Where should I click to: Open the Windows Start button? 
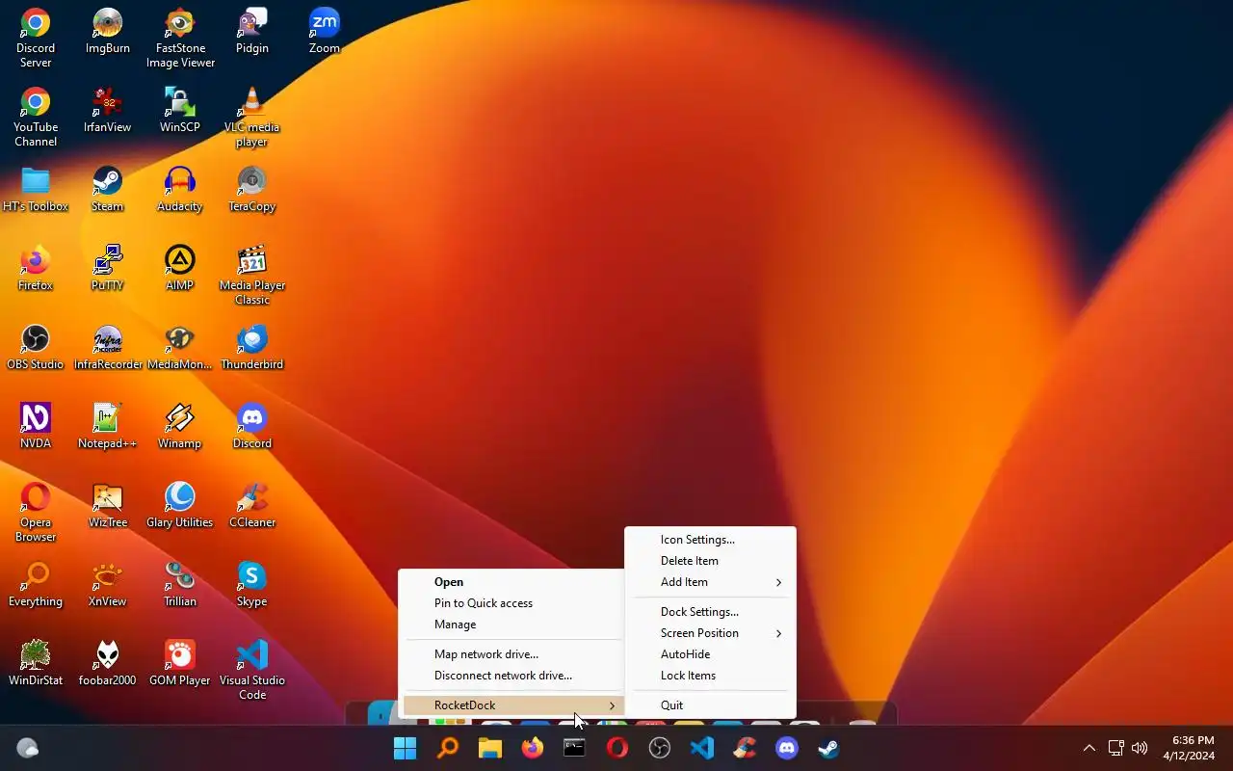click(406, 748)
